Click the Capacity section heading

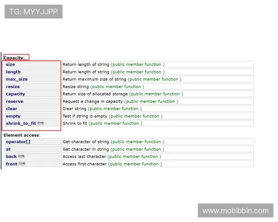pyautogui.click(x=14, y=58)
